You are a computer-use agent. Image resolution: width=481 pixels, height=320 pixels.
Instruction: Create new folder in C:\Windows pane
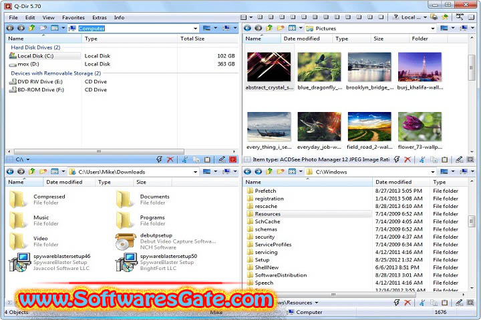pyautogui.click(x=281, y=171)
